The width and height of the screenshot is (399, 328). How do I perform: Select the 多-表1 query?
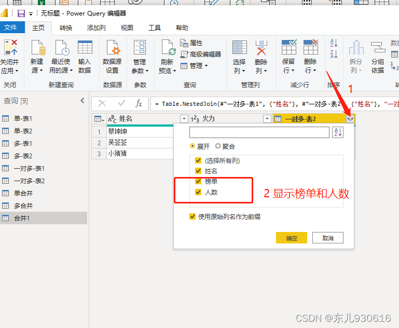pyautogui.click(x=44, y=143)
